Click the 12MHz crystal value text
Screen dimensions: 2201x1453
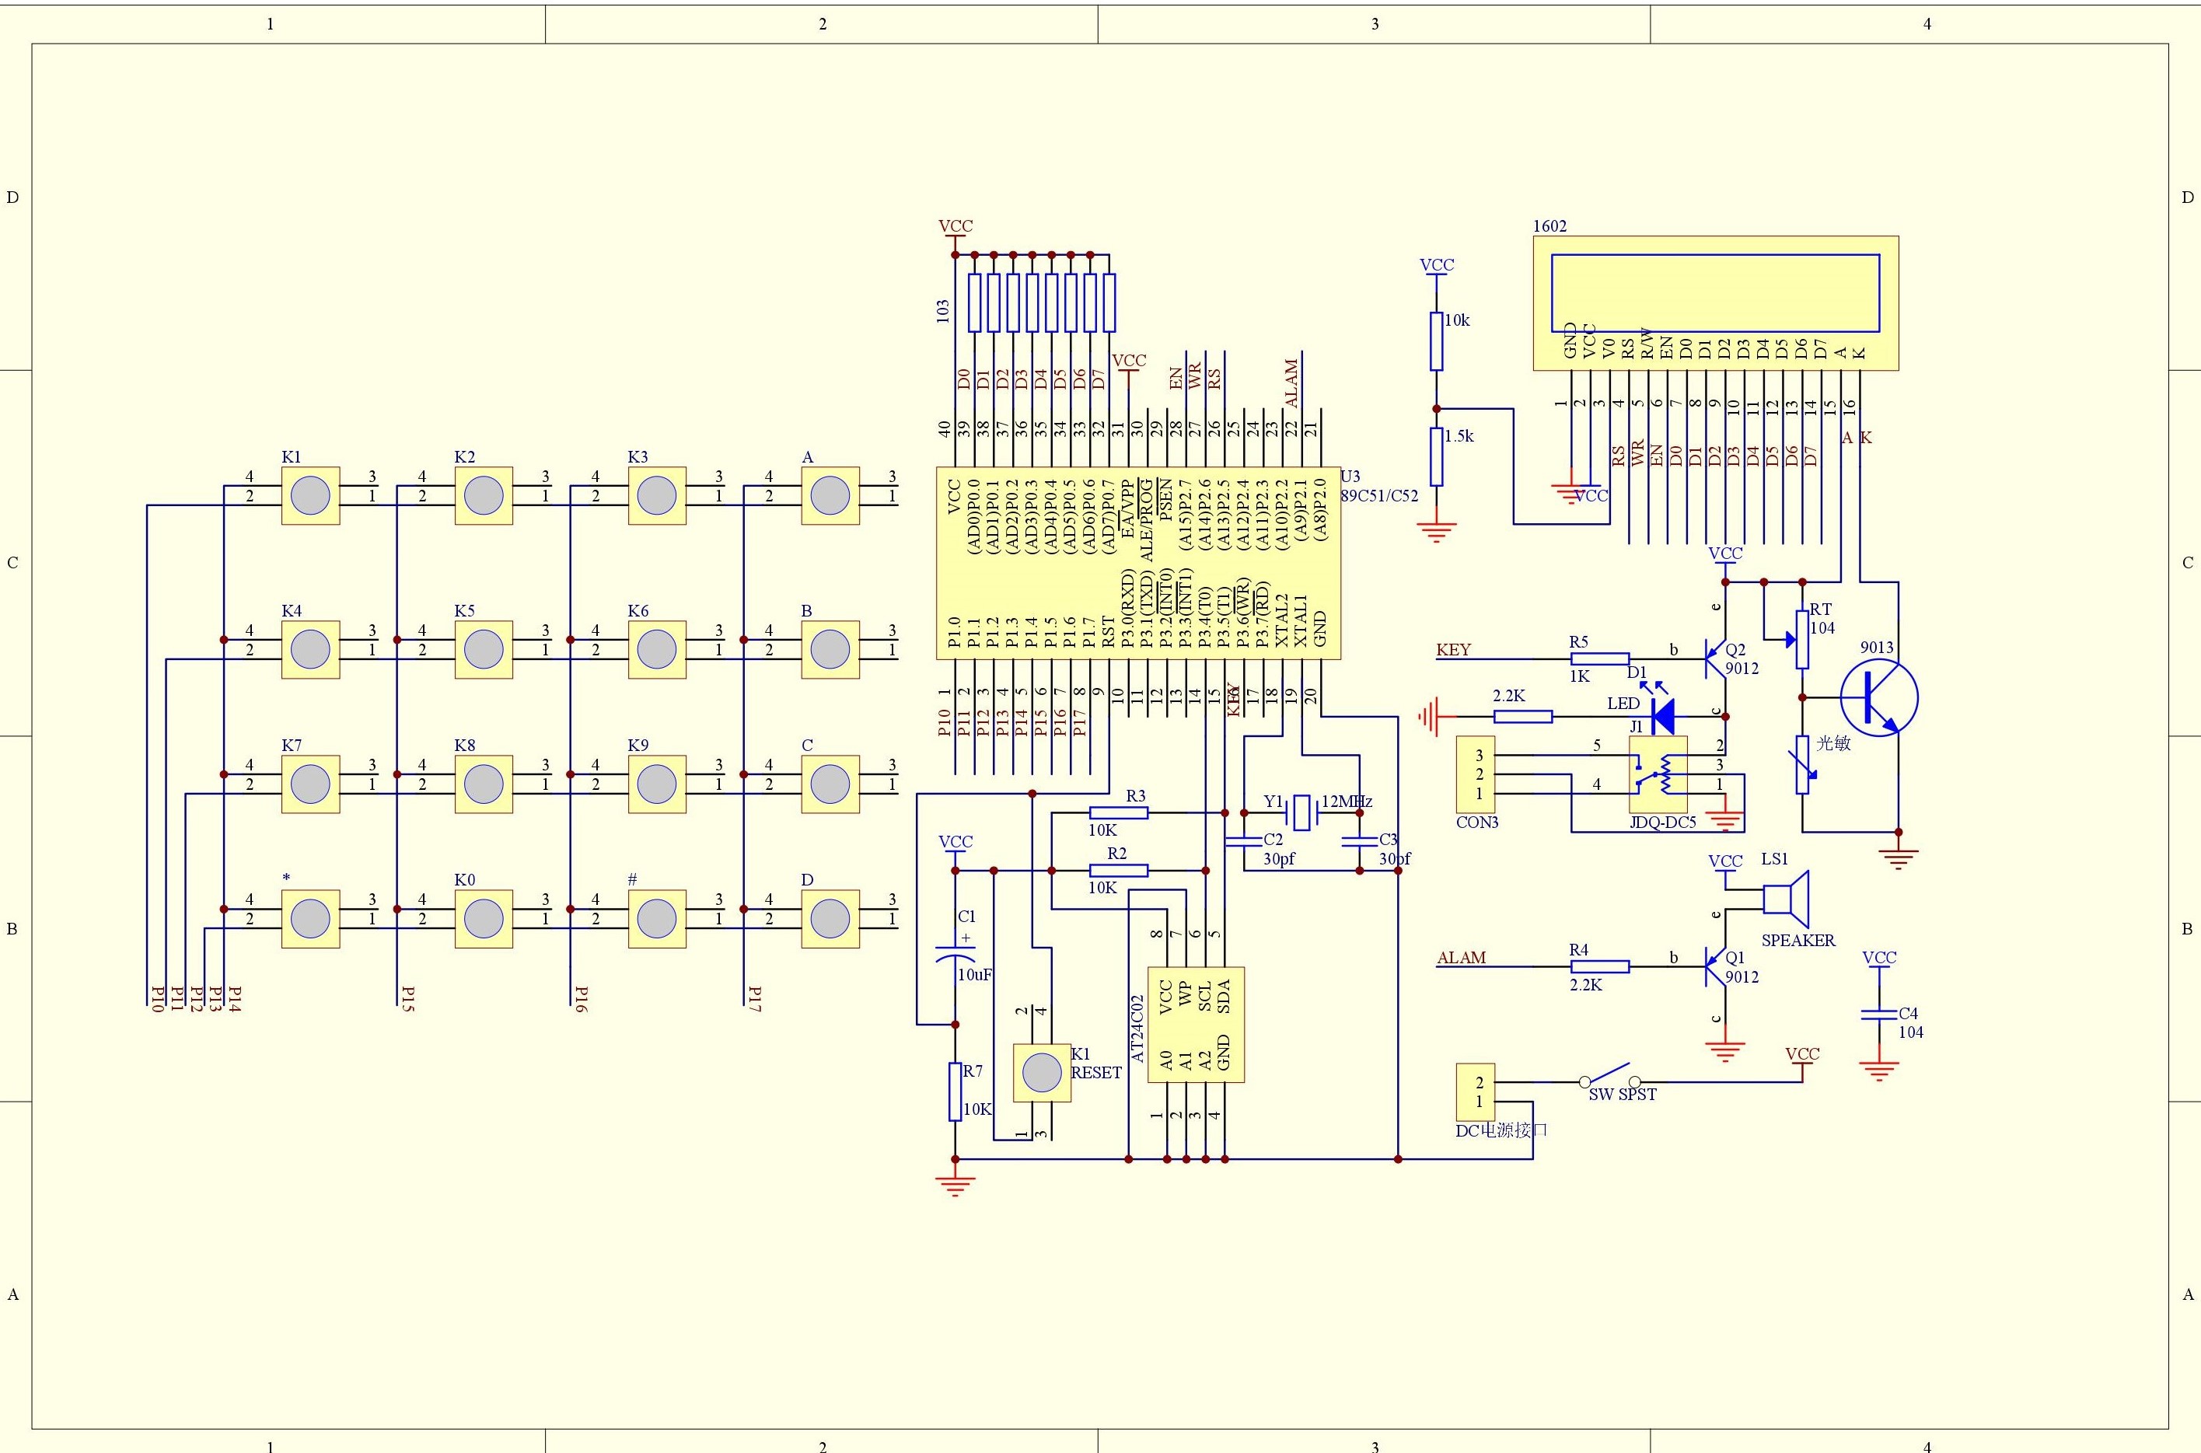(1347, 802)
